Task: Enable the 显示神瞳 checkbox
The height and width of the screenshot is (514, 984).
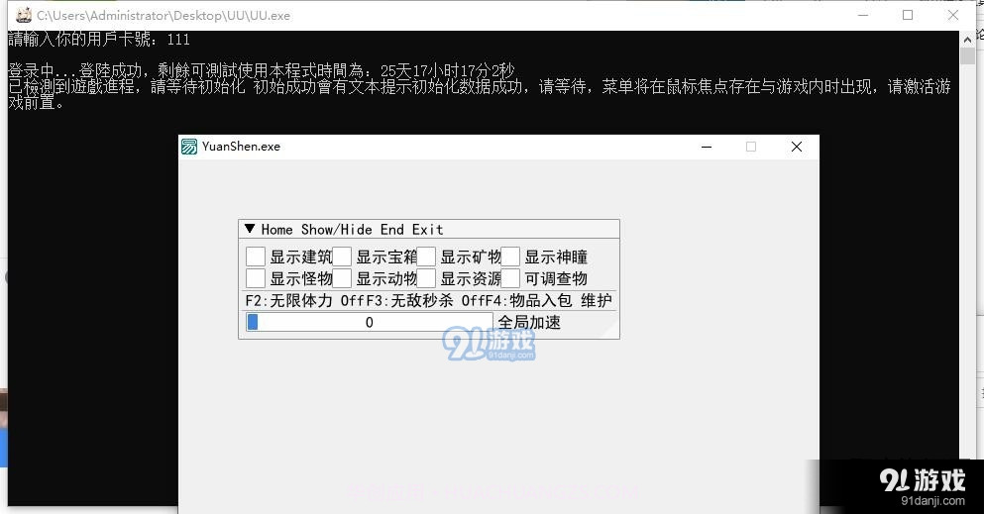Action: pyautogui.click(x=510, y=257)
